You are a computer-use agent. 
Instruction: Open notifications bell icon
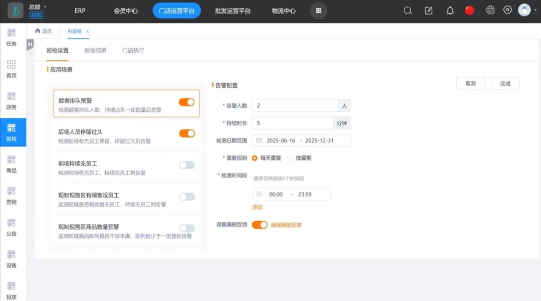tap(450, 10)
